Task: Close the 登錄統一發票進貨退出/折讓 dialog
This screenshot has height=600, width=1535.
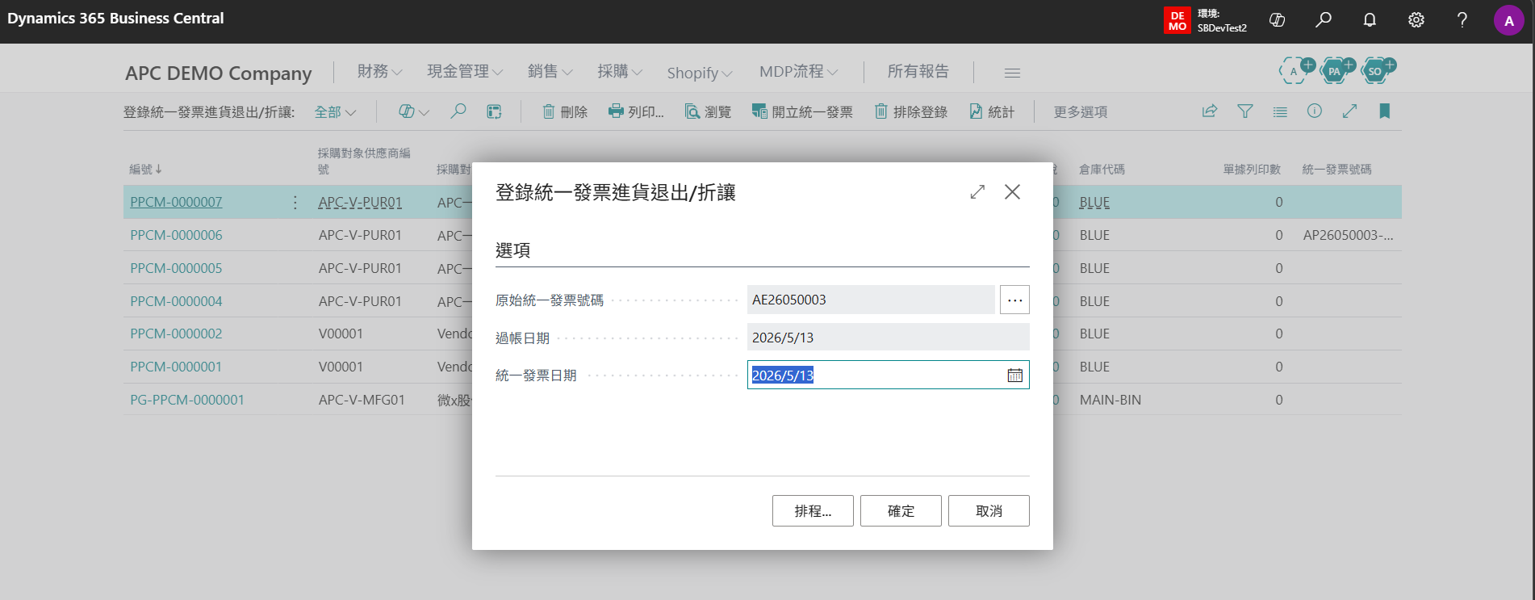Action: tap(1012, 192)
